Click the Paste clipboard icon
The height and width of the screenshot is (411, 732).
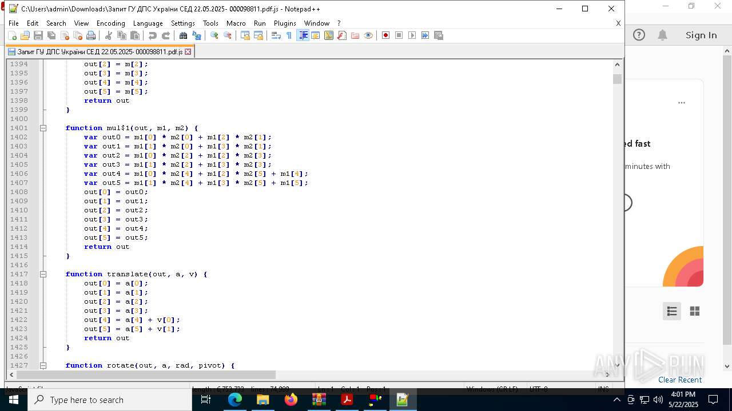[x=135, y=35]
